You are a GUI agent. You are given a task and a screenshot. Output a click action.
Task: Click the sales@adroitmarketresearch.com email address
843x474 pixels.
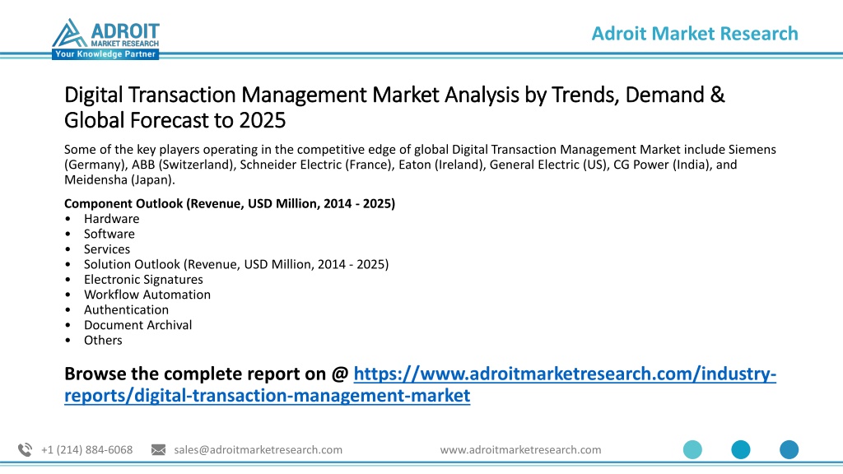(x=258, y=450)
